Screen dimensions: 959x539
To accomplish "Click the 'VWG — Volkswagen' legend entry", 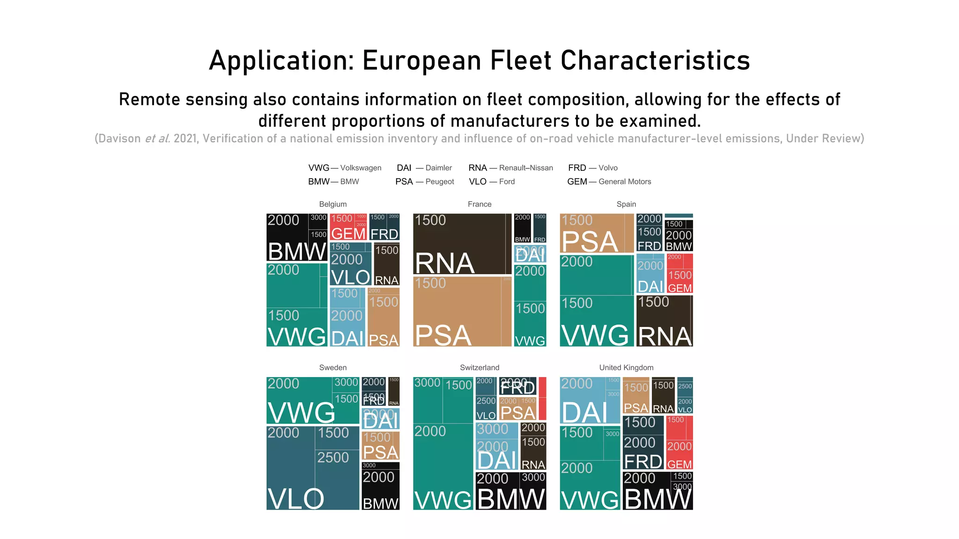I will pyautogui.click(x=345, y=168).
